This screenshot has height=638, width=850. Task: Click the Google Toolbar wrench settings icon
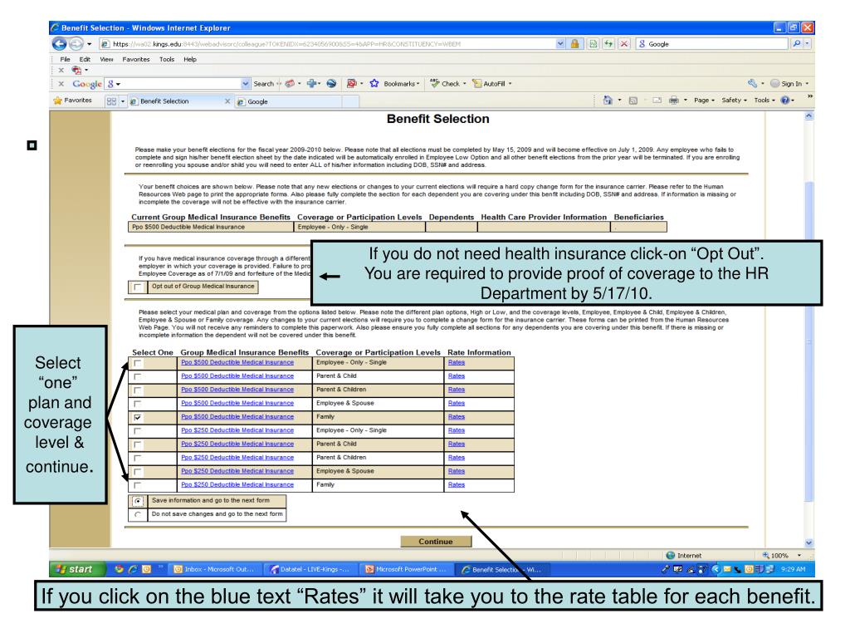point(752,84)
